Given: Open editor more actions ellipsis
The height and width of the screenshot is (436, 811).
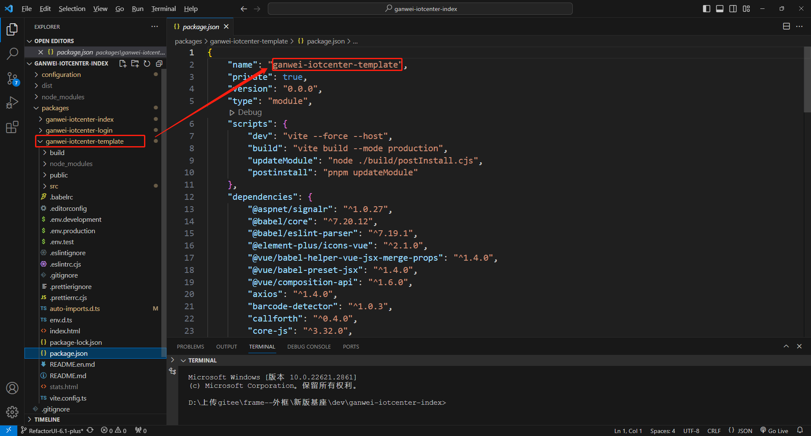Looking at the screenshot, I should point(800,26).
